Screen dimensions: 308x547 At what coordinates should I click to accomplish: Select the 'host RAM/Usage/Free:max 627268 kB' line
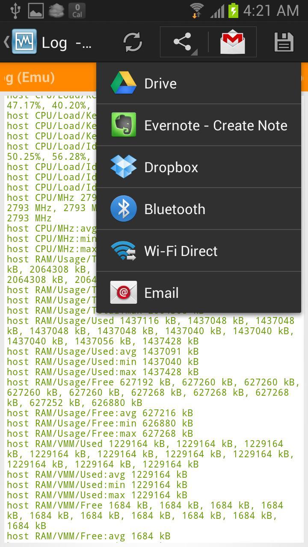100,433
